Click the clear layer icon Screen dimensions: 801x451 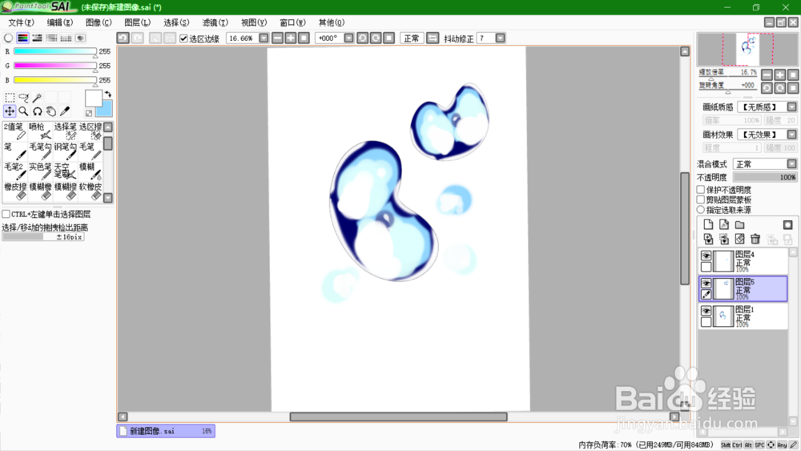(739, 239)
